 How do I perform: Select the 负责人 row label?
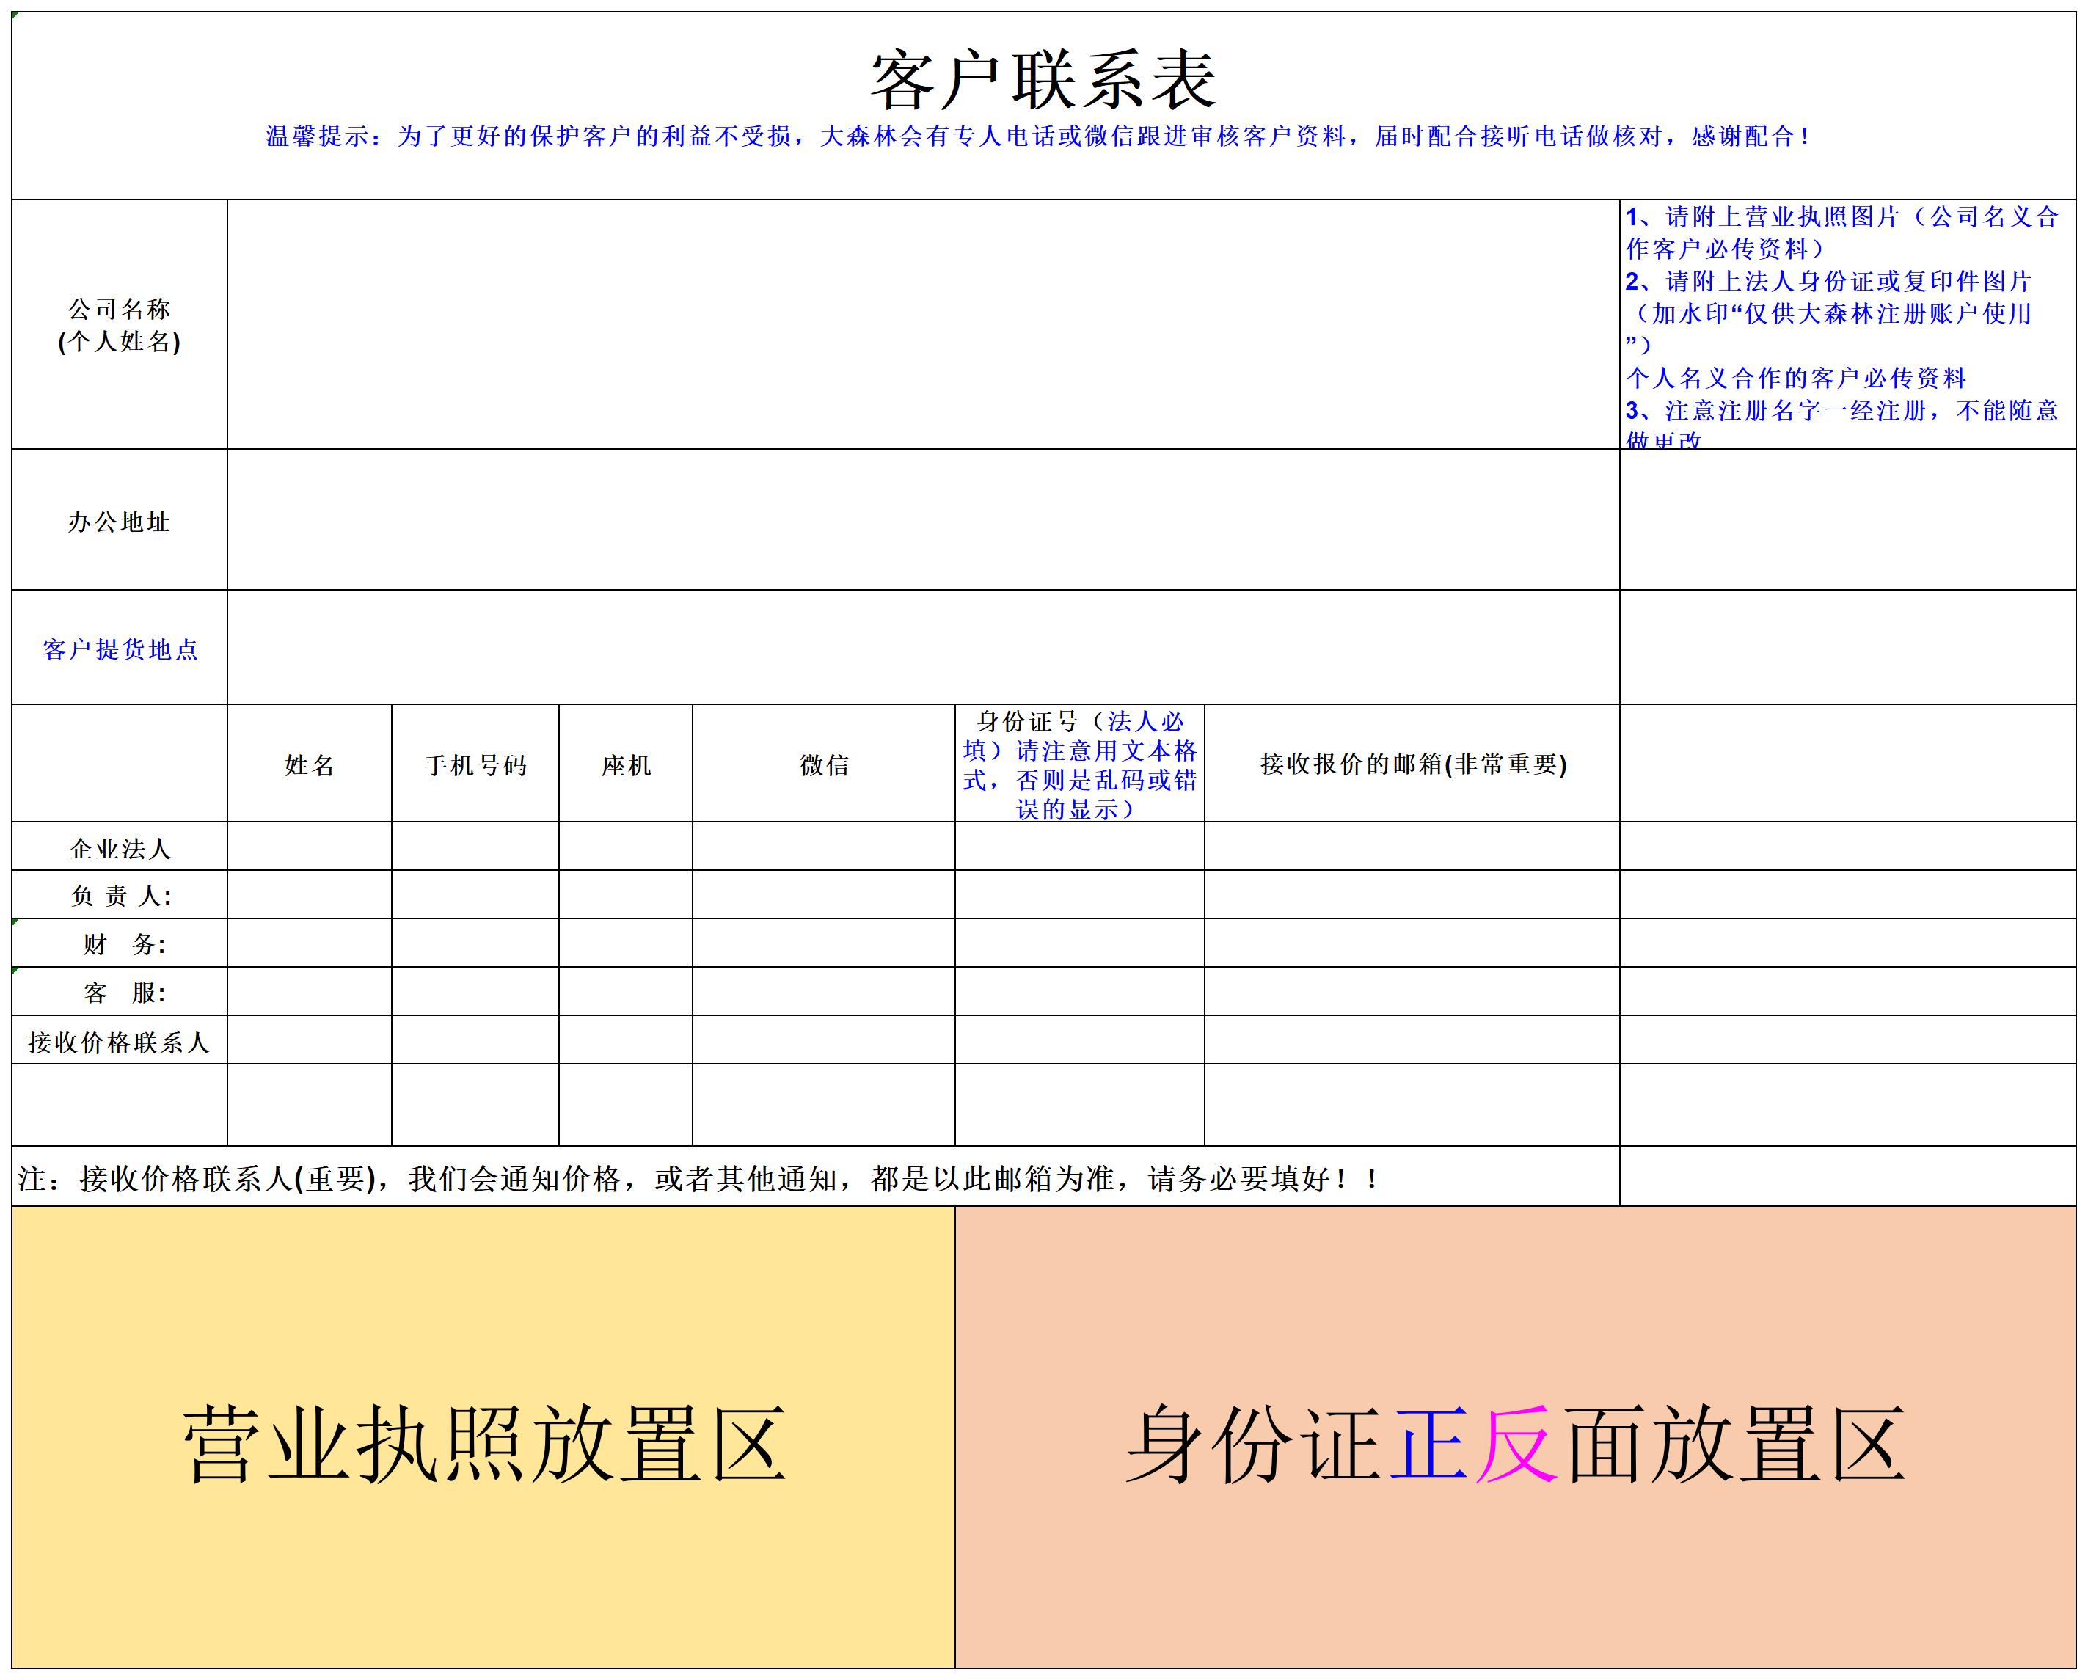(x=119, y=896)
